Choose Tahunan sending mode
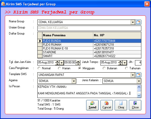151x119 pixels. (x=126, y=68)
